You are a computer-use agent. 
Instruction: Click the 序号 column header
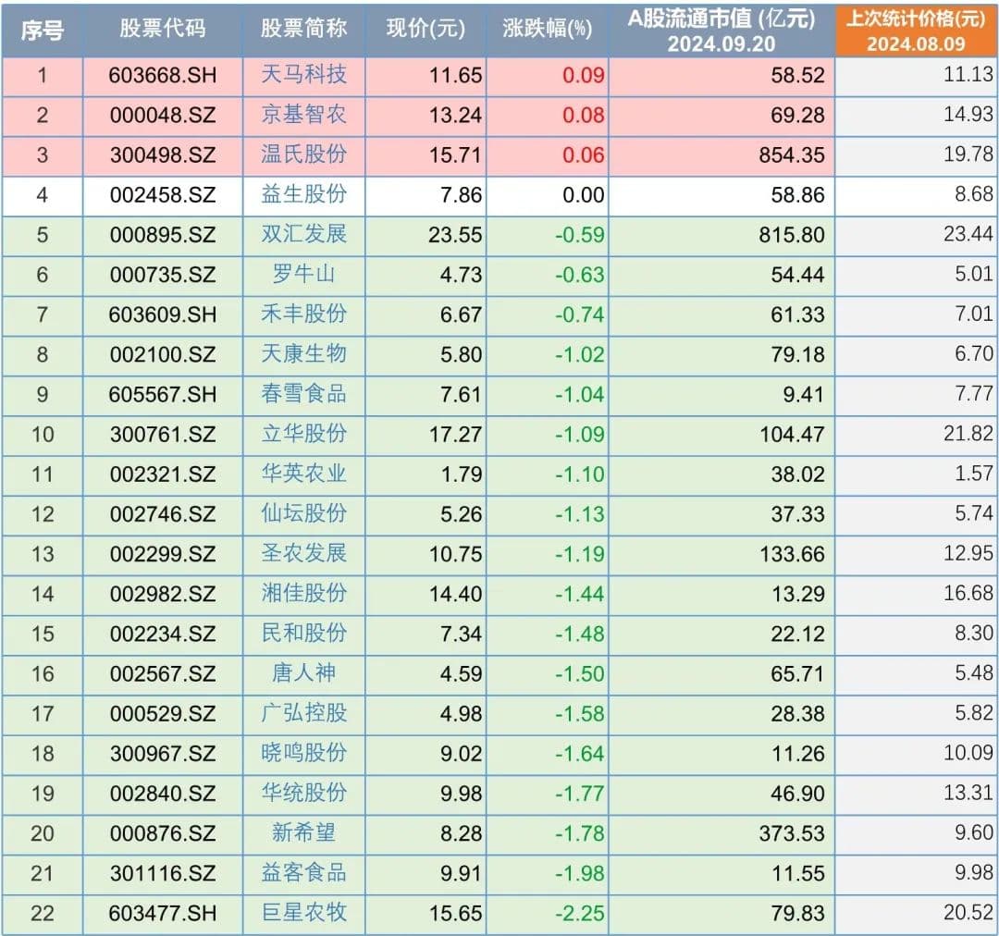click(x=42, y=30)
